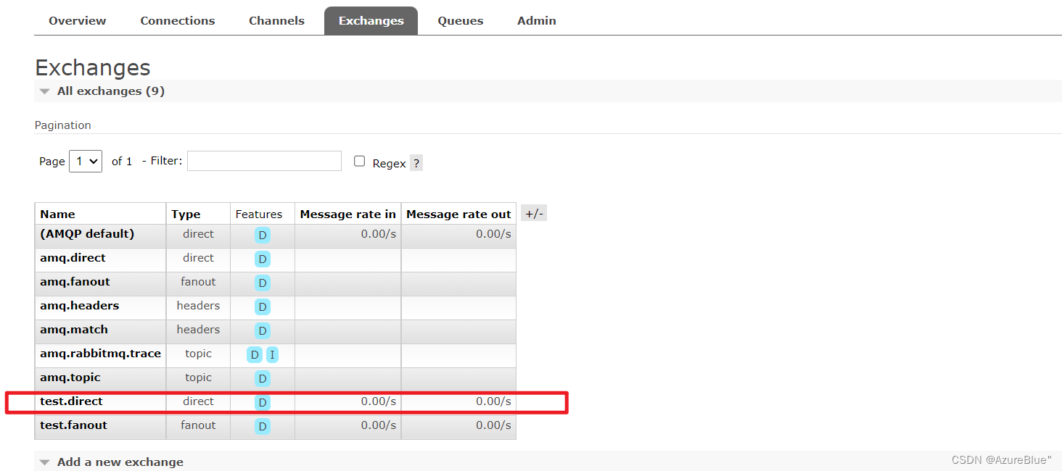Click the D badge in amq.match row
This screenshot has height=471, width=1062.
point(263,330)
